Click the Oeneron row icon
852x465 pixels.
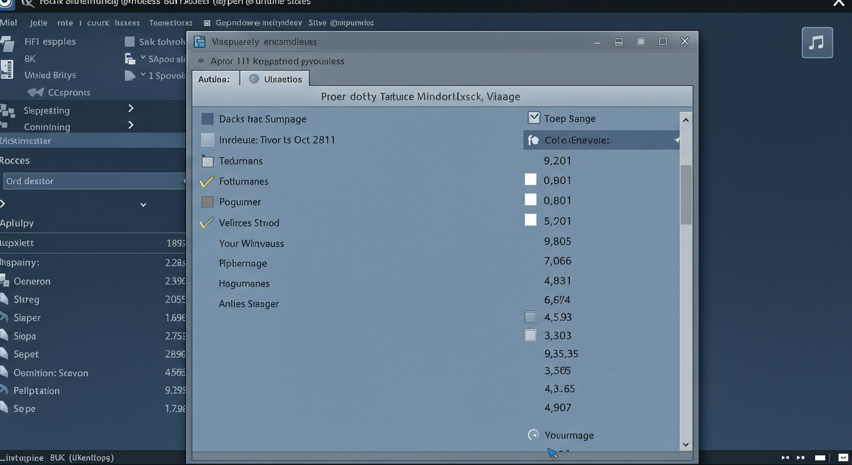[5, 281]
